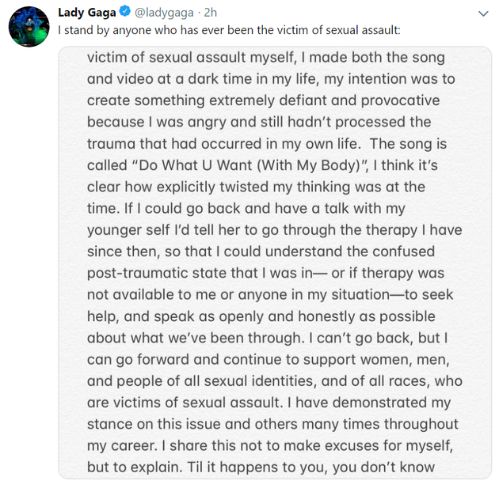Expand the tweet options chevron menu
The height and width of the screenshot is (488, 499).
[483, 13]
